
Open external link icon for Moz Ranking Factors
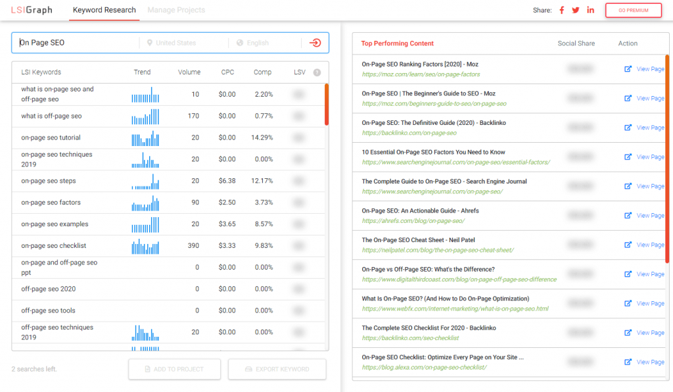(628, 68)
